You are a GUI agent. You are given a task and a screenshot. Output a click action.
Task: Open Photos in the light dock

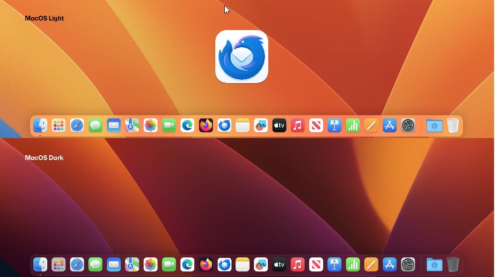150,126
